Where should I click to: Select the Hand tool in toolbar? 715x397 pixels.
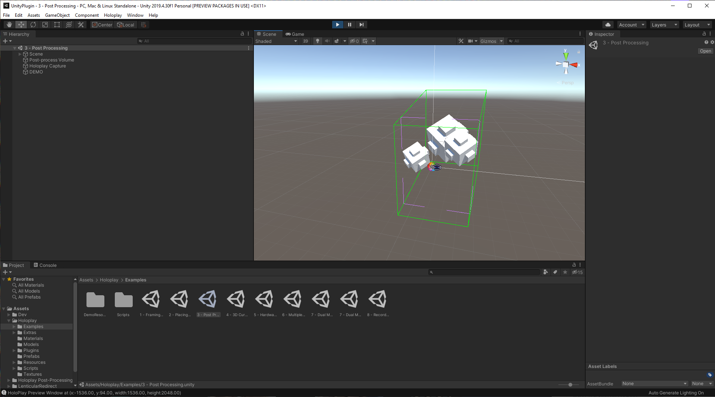click(9, 25)
